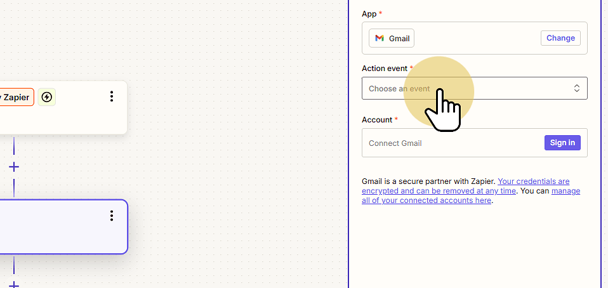Open the Choose an event dropdown
608x288 pixels.
(x=474, y=88)
